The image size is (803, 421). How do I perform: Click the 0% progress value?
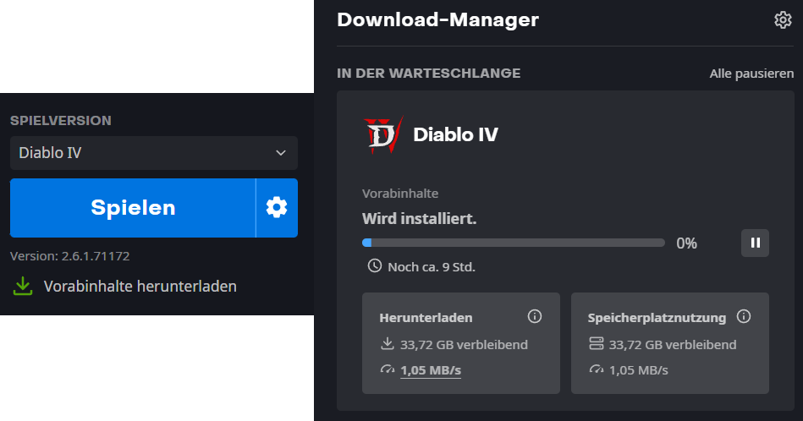coord(686,243)
